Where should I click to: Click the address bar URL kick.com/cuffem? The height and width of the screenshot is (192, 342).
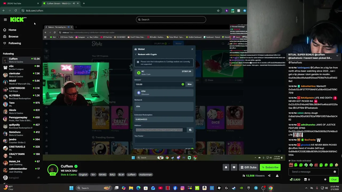35,11
